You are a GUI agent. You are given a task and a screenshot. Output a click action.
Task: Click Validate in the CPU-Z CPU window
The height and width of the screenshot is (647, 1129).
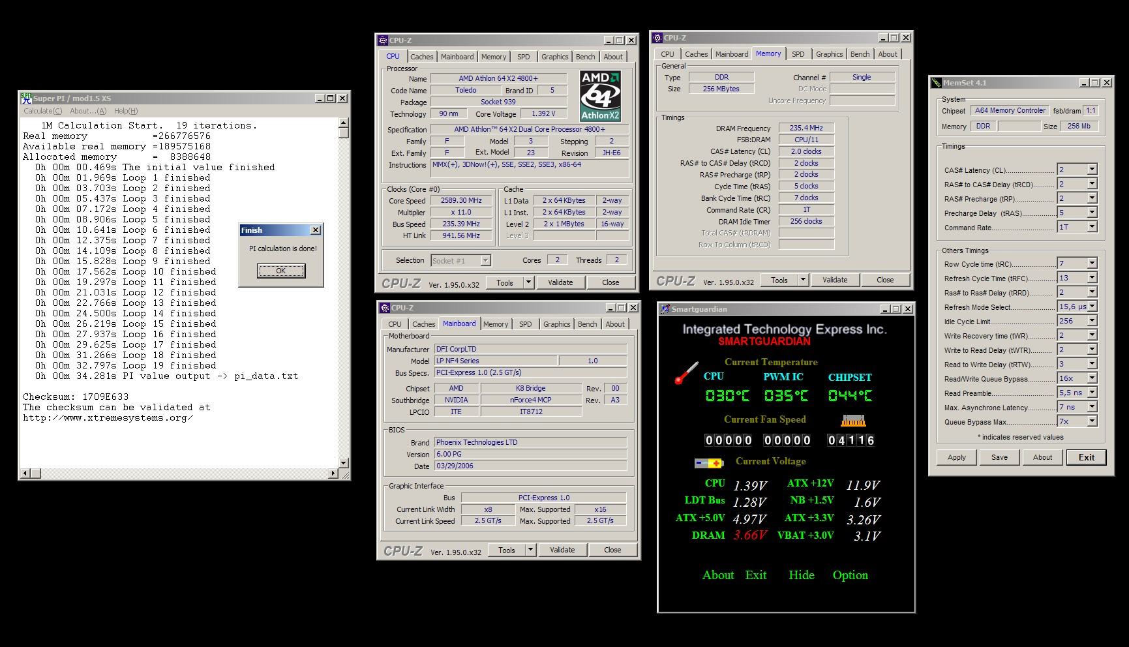point(560,282)
